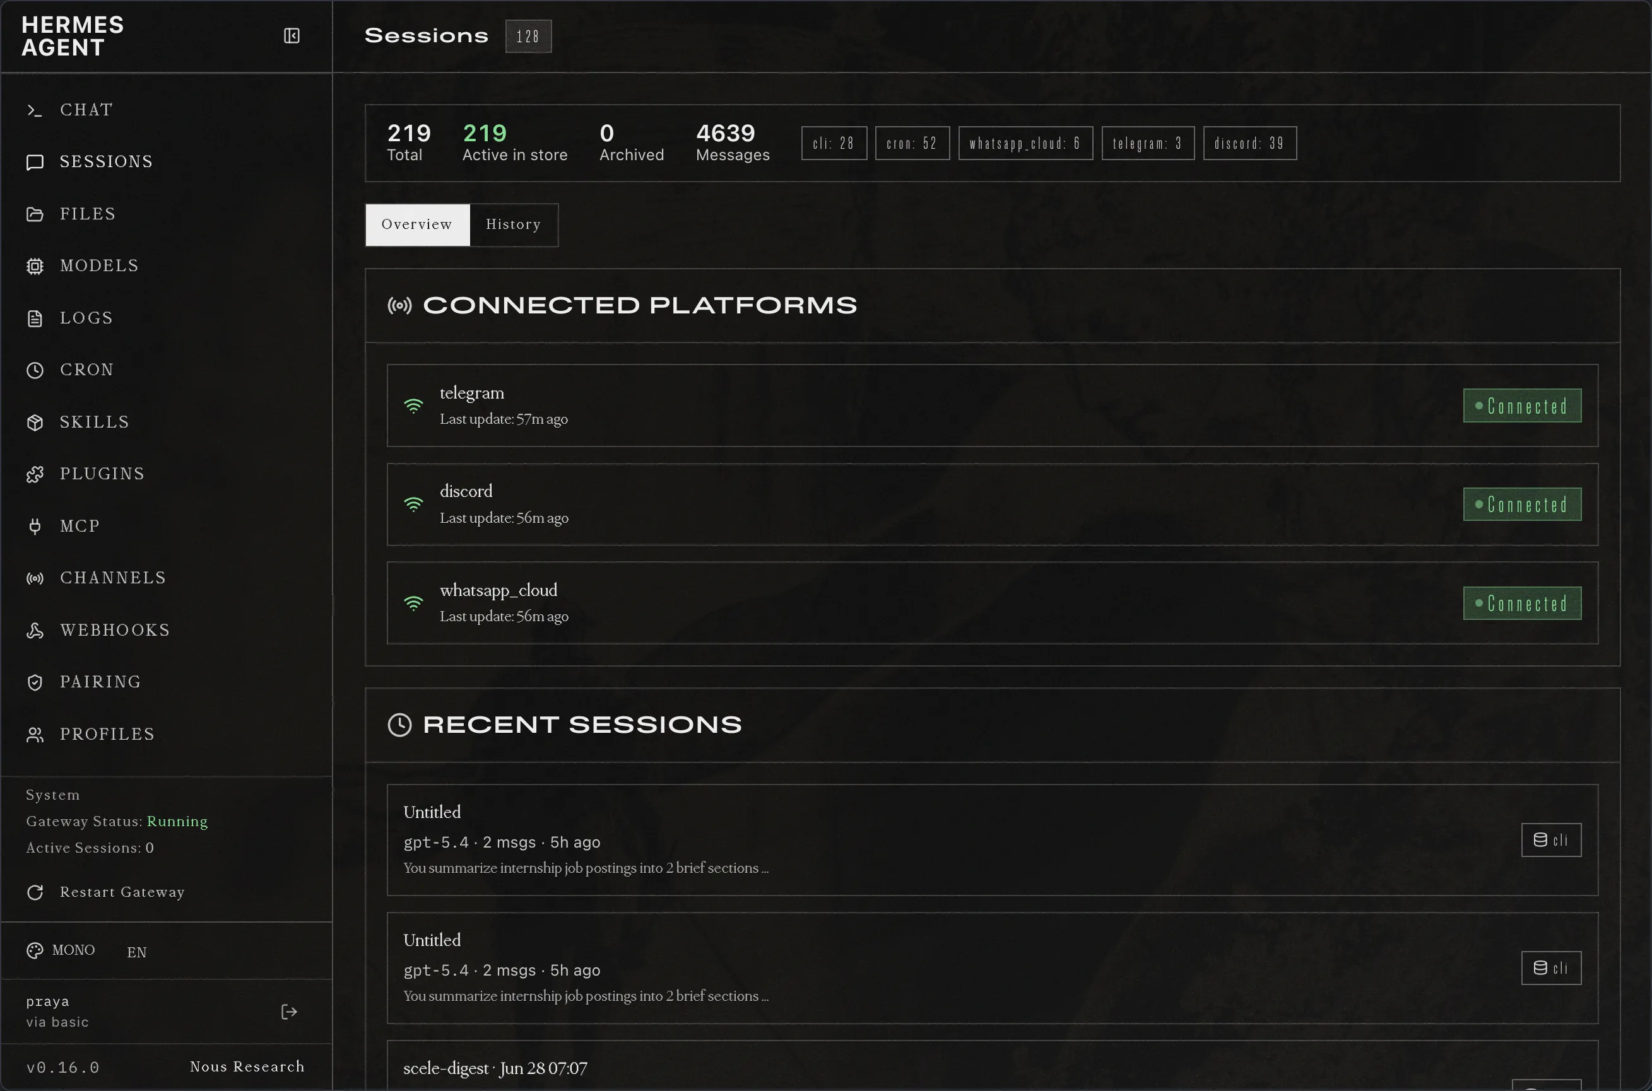1652x1091 pixels.
Task: Click the cron: 52 filter chip
Action: 912,143
